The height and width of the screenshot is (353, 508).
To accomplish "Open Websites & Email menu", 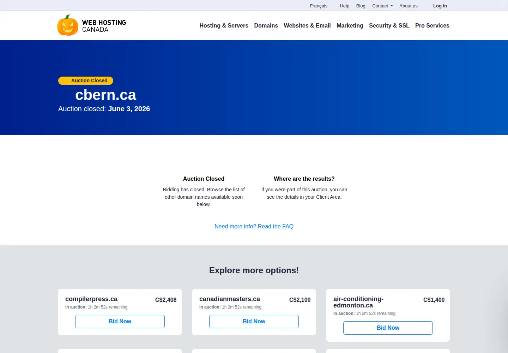I will click(x=307, y=25).
